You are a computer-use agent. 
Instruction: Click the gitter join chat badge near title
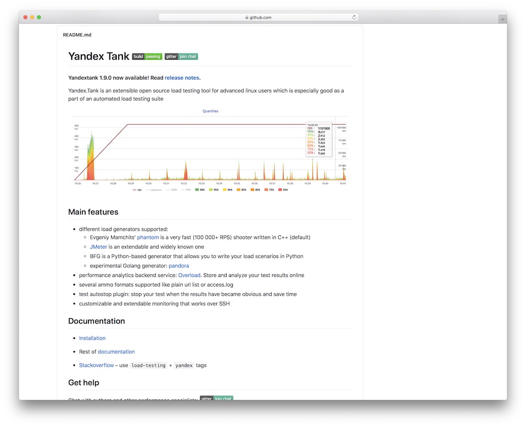[181, 57]
